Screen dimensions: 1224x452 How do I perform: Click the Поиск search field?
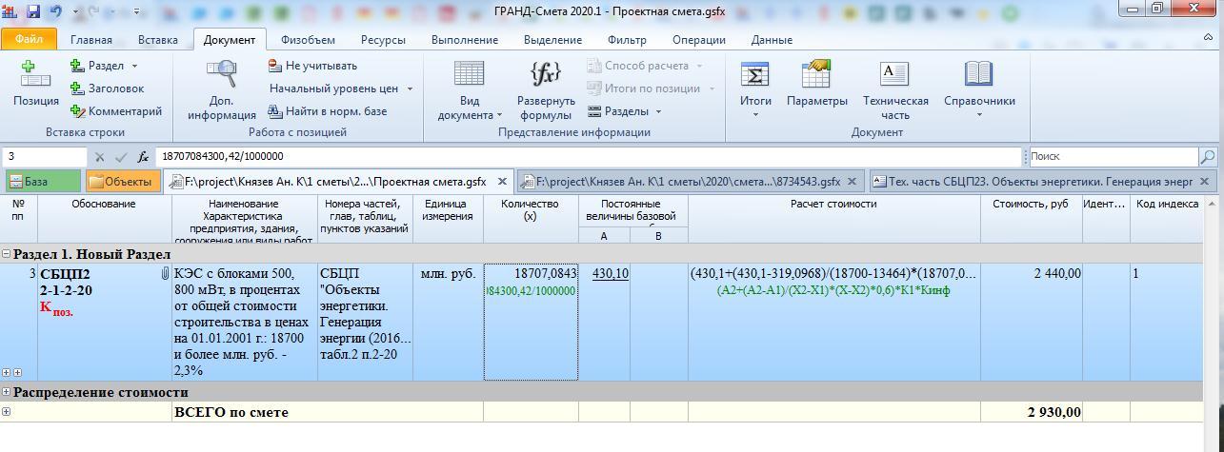point(1112,156)
